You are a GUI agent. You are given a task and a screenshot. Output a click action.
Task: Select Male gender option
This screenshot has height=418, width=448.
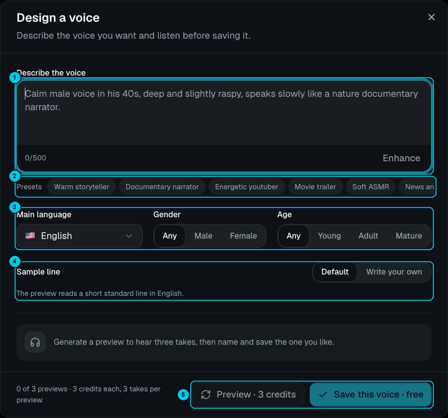[x=204, y=236]
